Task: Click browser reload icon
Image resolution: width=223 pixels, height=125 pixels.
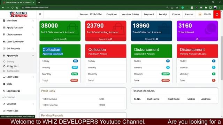Action: [13, 8]
